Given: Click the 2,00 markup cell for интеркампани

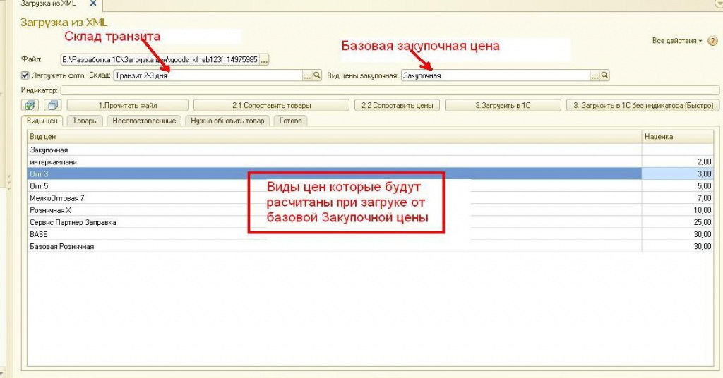Looking at the screenshot, I should coord(678,162).
